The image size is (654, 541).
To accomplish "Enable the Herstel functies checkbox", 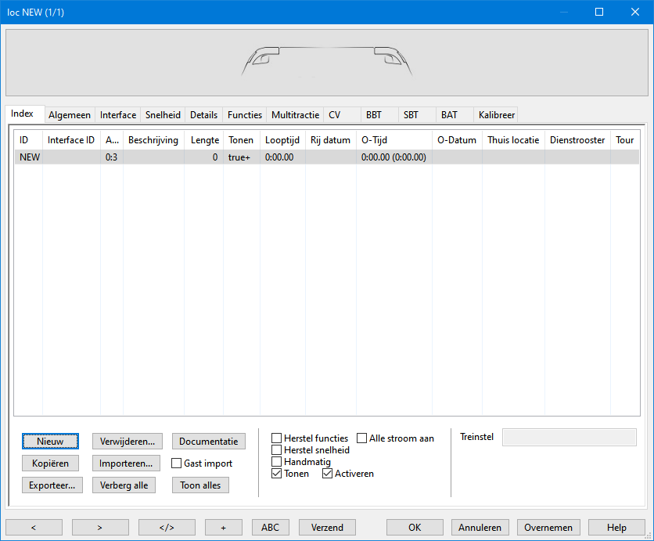I will (277, 438).
